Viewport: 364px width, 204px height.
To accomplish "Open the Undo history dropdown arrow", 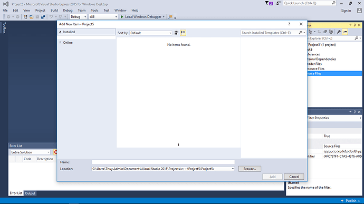I will tap(56, 17).
